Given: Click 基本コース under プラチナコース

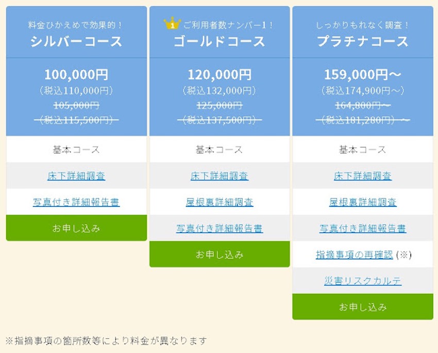Looking at the screenshot, I should [362, 149].
